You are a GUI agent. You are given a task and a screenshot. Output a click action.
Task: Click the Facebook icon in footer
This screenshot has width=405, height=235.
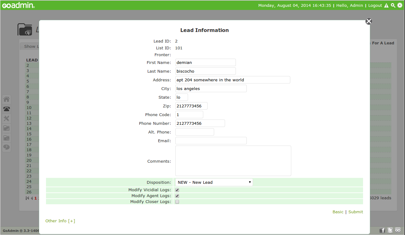[x=383, y=230]
